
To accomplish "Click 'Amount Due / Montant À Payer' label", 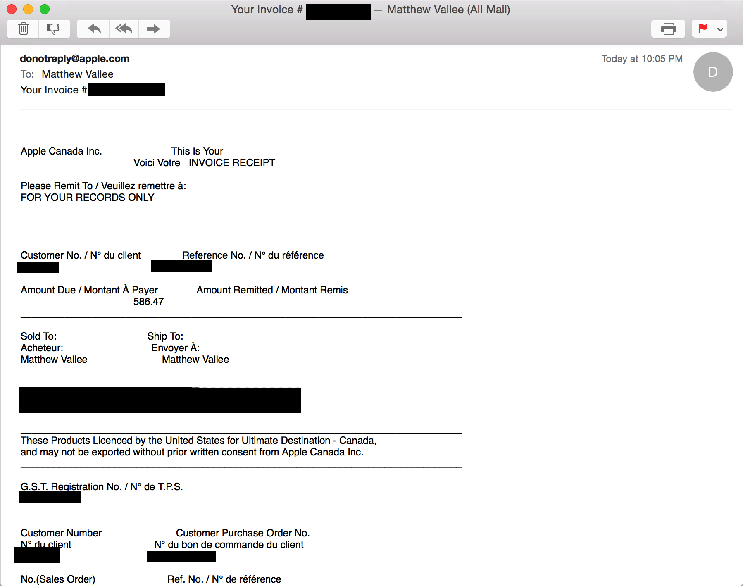I will point(89,290).
